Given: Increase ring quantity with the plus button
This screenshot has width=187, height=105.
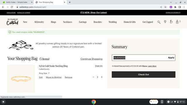Looking at the screenshot, I should pyautogui.click(x=102, y=77).
